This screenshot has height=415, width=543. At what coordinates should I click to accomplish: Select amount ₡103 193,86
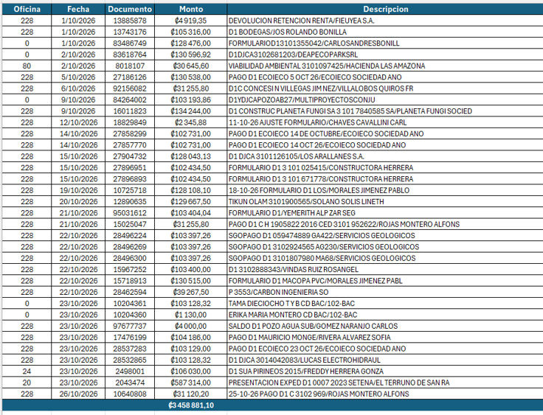point(191,100)
